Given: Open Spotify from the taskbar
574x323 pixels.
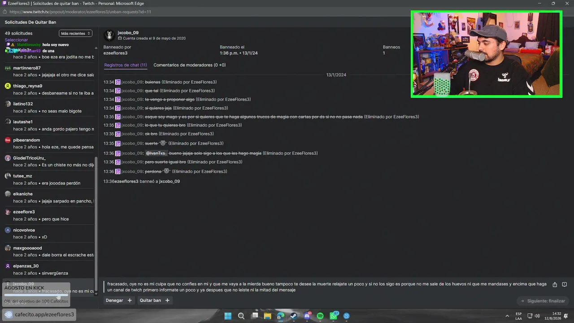Looking at the screenshot, I should [x=320, y=316].
